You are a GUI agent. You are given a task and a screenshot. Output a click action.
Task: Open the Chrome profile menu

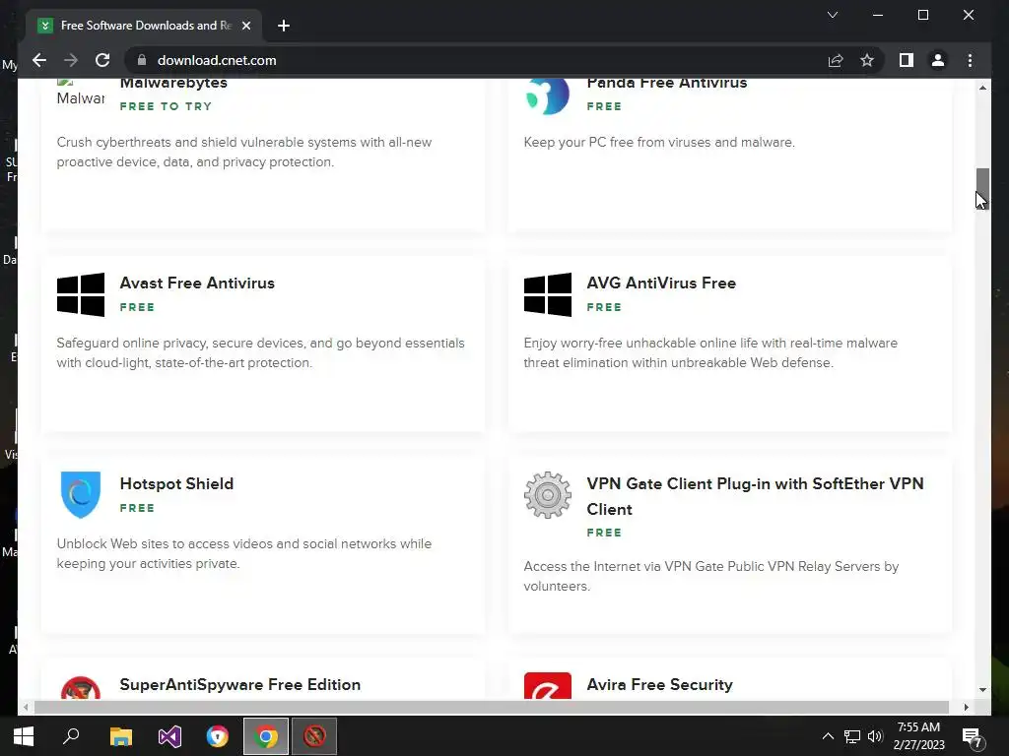coord(938,60)
